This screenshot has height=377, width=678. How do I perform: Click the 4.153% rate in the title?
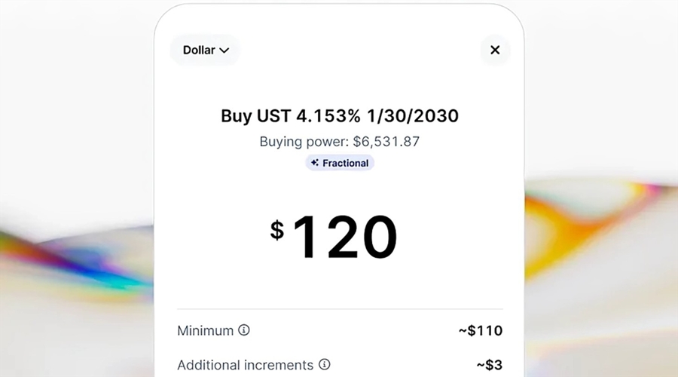tap(325, 116)
